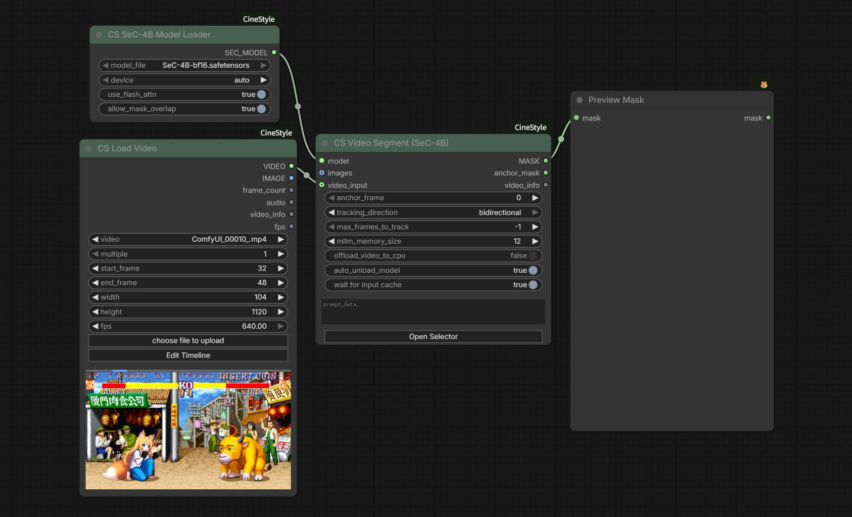Increase multiple with right arrow
The image size is (852, 517).
click(281, 254)
